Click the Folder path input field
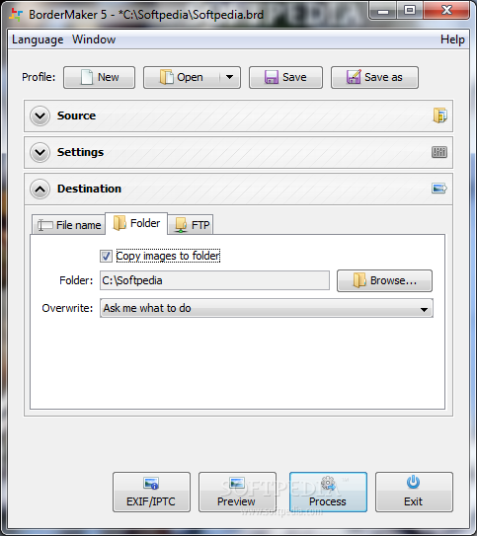The height and width of the screenshot is (536, 477). [x=214, y=280]
